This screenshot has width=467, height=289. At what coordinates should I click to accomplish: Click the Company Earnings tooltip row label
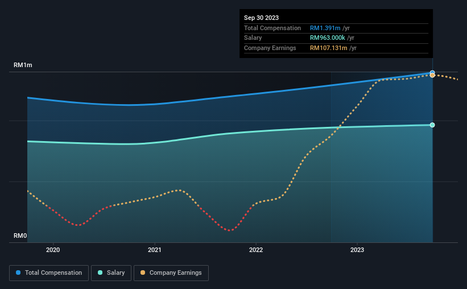click(270, 48)
